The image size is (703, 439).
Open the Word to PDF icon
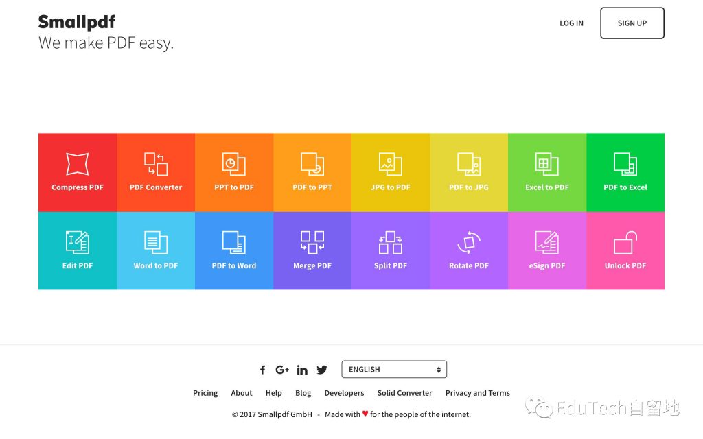pos(156,242)
